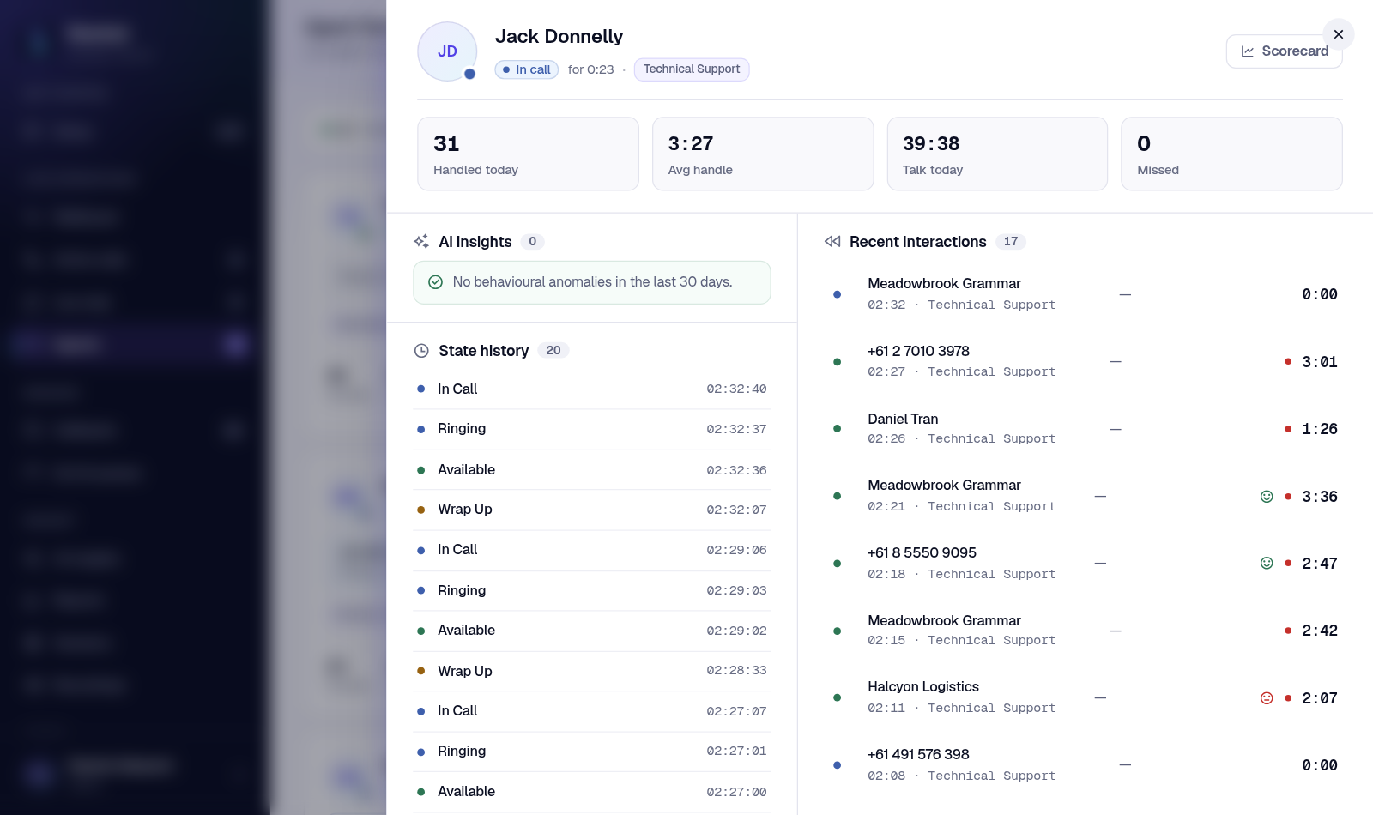Viewport: 1373px width, 815px height.
Task: Select the Available state at 02:32:36
Action: click(592, 470)
